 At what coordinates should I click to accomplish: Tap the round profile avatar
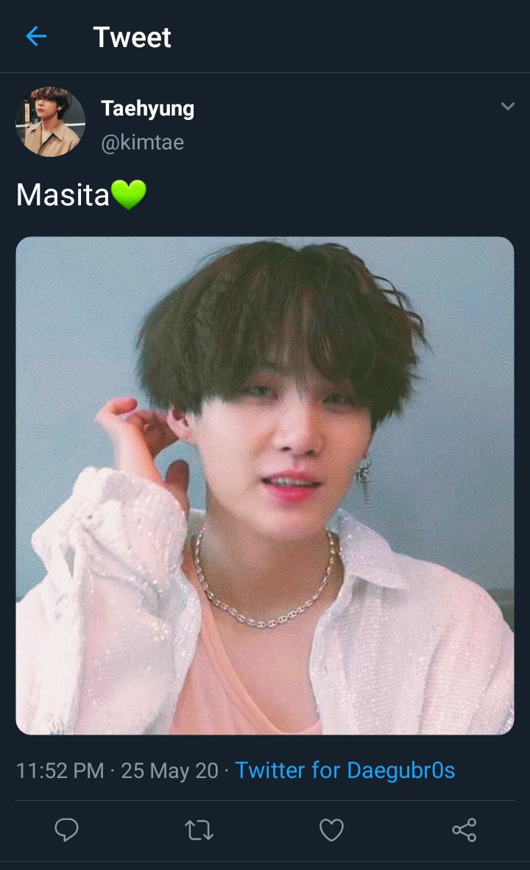coord(51,121)
